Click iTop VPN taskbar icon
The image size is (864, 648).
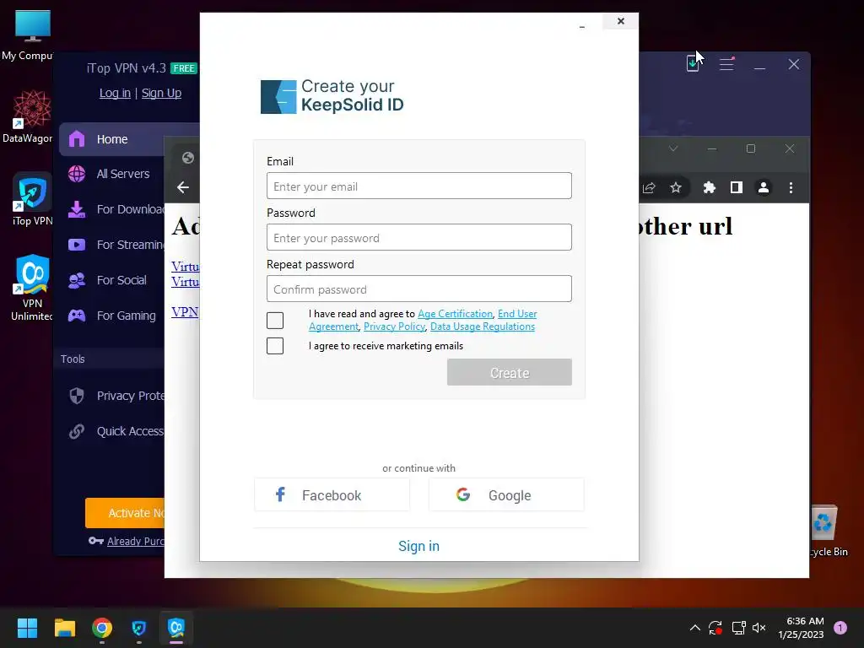pyautogui.click(x=139, y=628)
